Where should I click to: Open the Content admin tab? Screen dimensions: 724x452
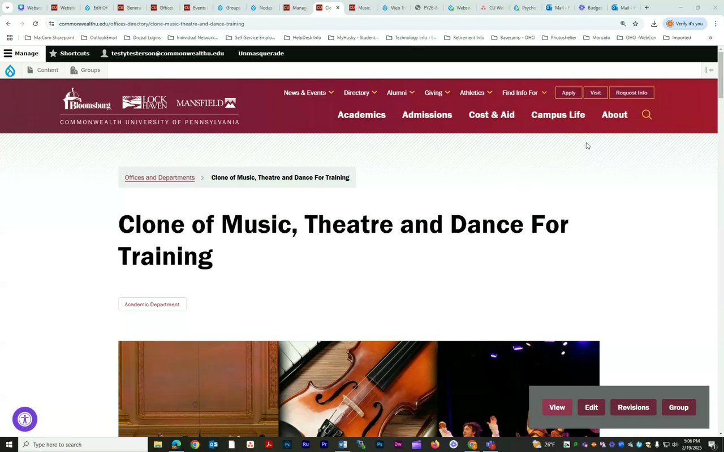[43, 70]
